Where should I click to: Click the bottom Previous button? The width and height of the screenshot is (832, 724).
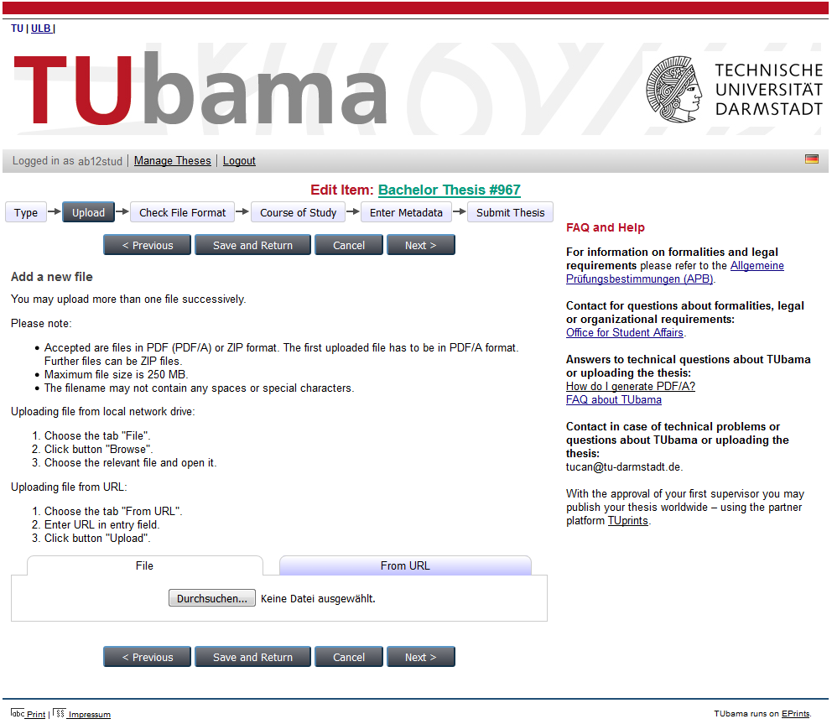coord(147,657)
